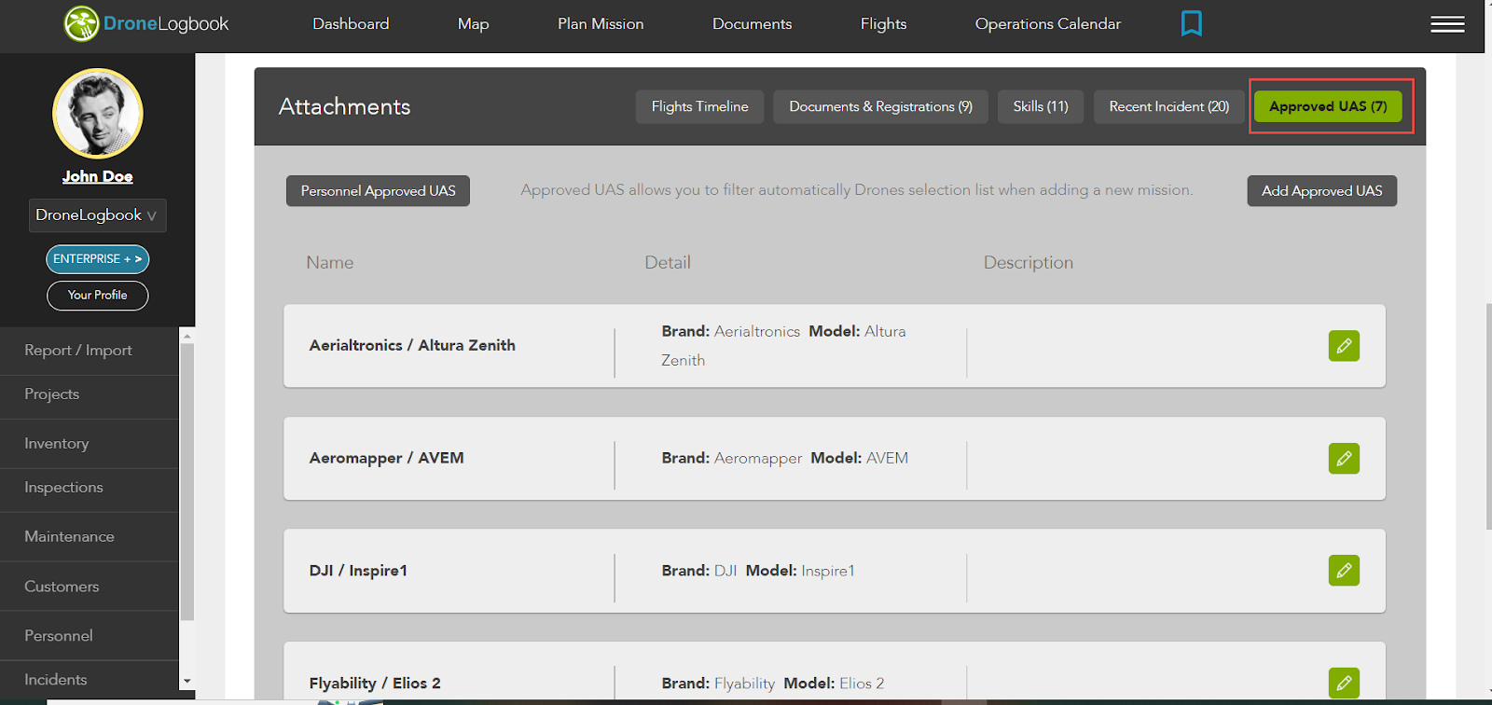The width and height of the screenshot is (1492, 705).
Task: Edit the DJI / Inspire1 entry
Action: coord(1344,571)
